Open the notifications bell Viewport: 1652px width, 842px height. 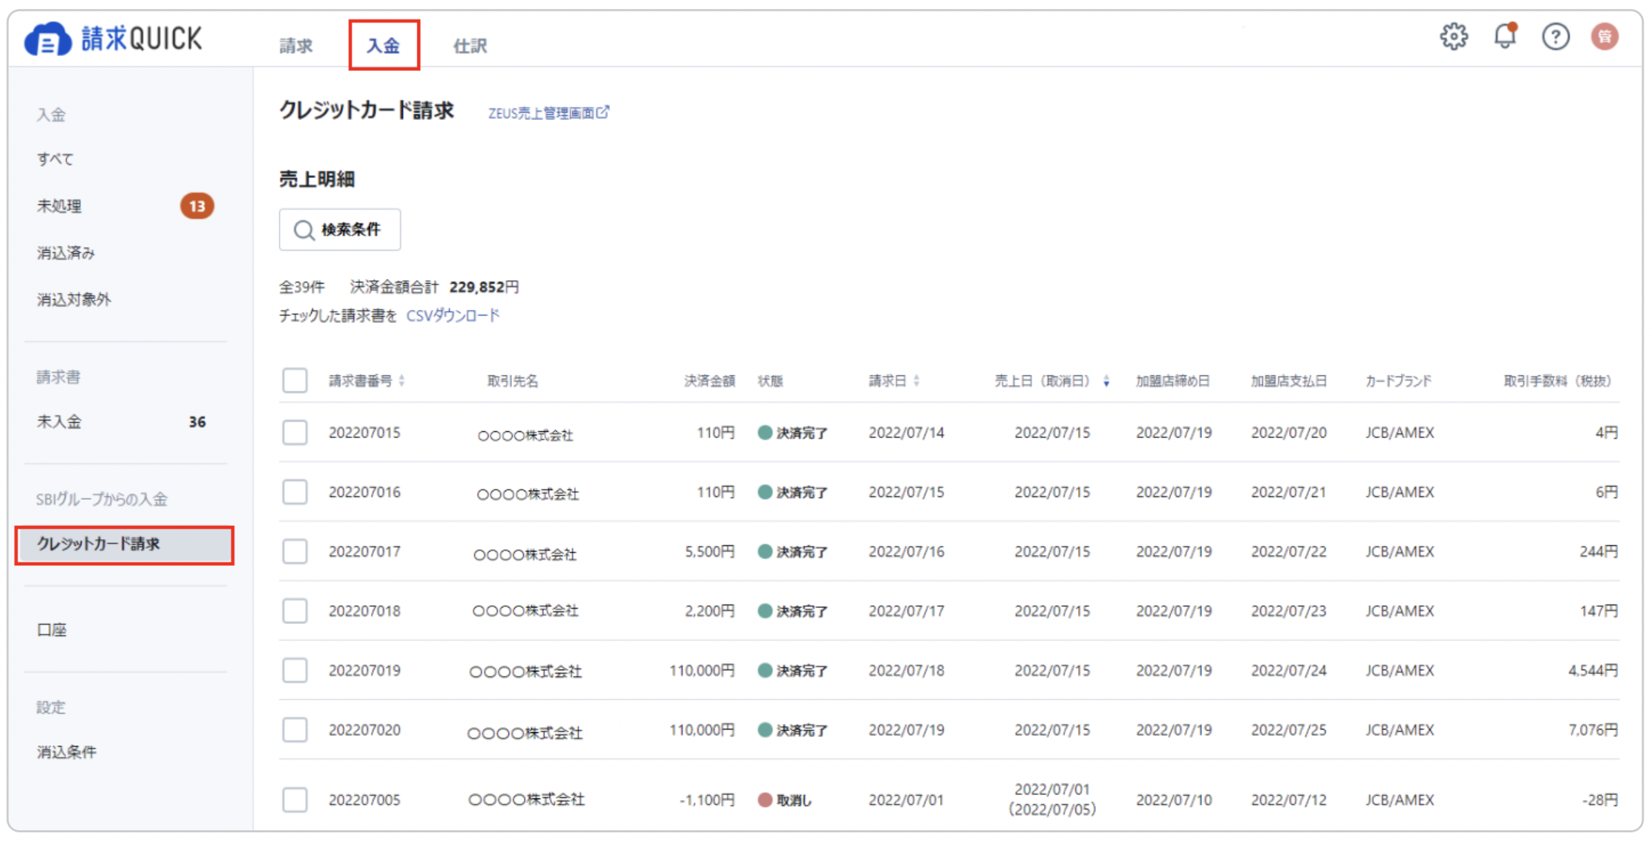pyautogui.click(x=1504, y=37)
